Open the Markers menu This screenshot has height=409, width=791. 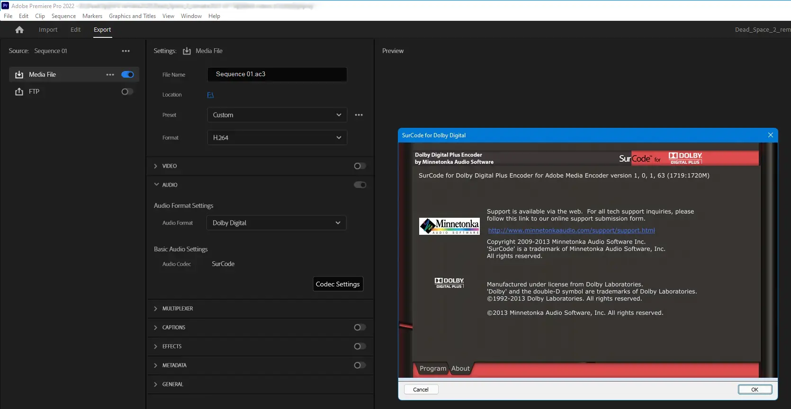[x=92, y=16]
